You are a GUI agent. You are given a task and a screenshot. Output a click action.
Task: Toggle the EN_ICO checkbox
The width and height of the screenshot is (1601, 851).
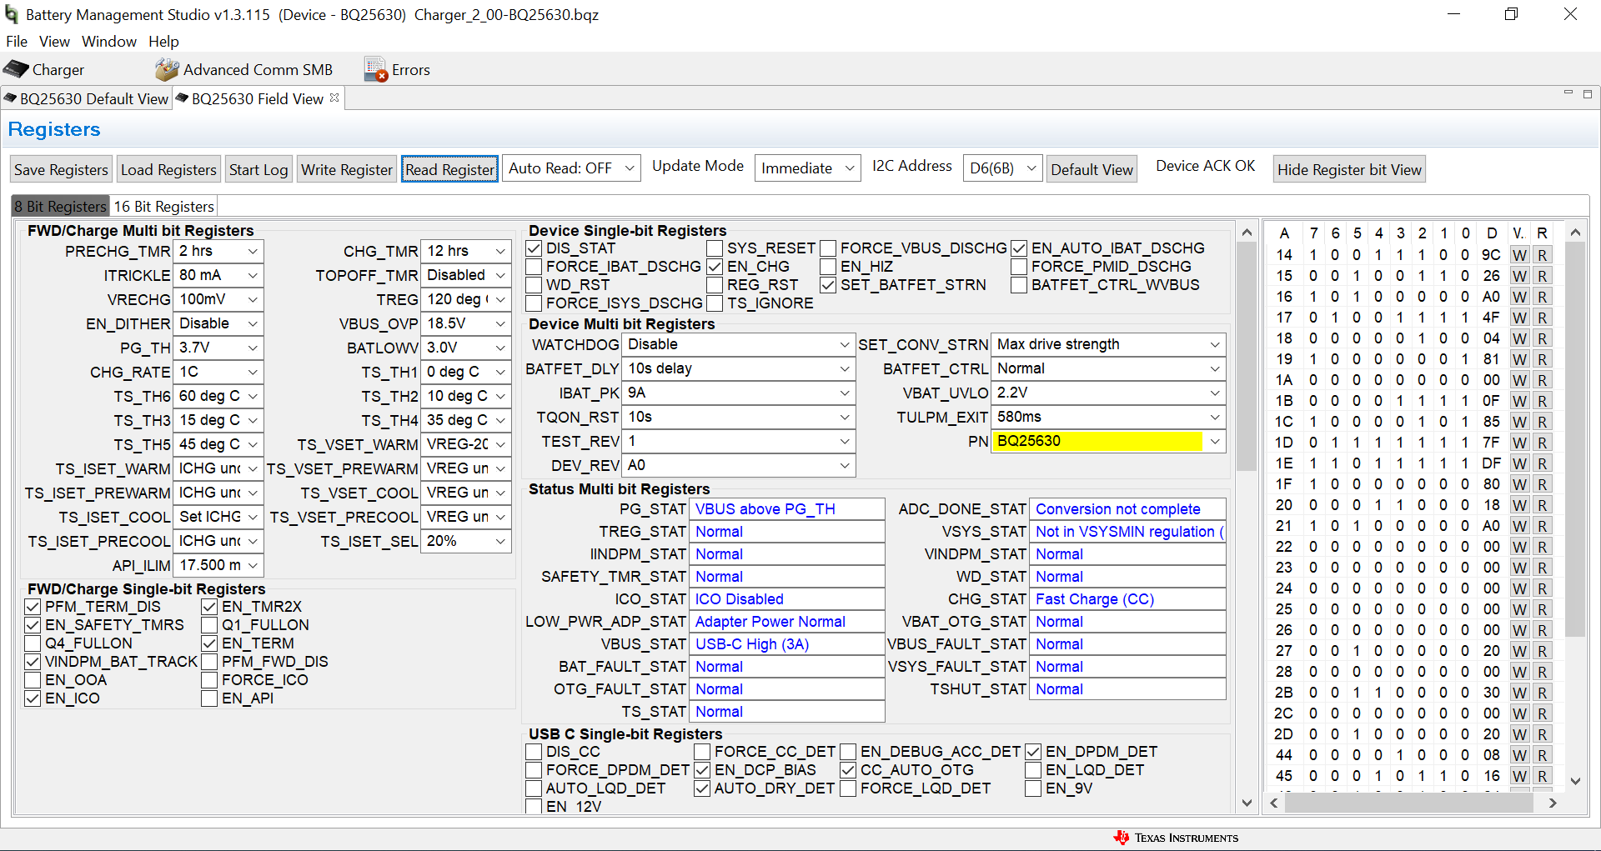tap(33, 698)
